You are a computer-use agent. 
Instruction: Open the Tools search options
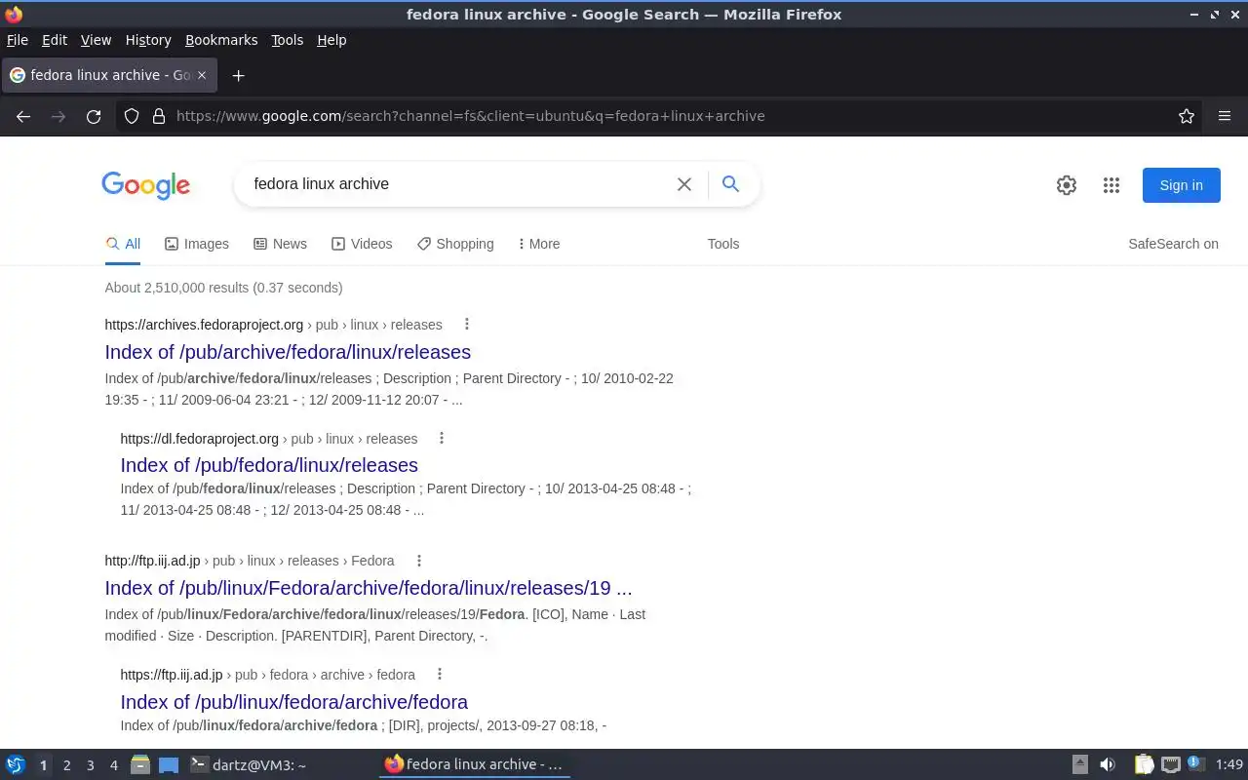723,244
